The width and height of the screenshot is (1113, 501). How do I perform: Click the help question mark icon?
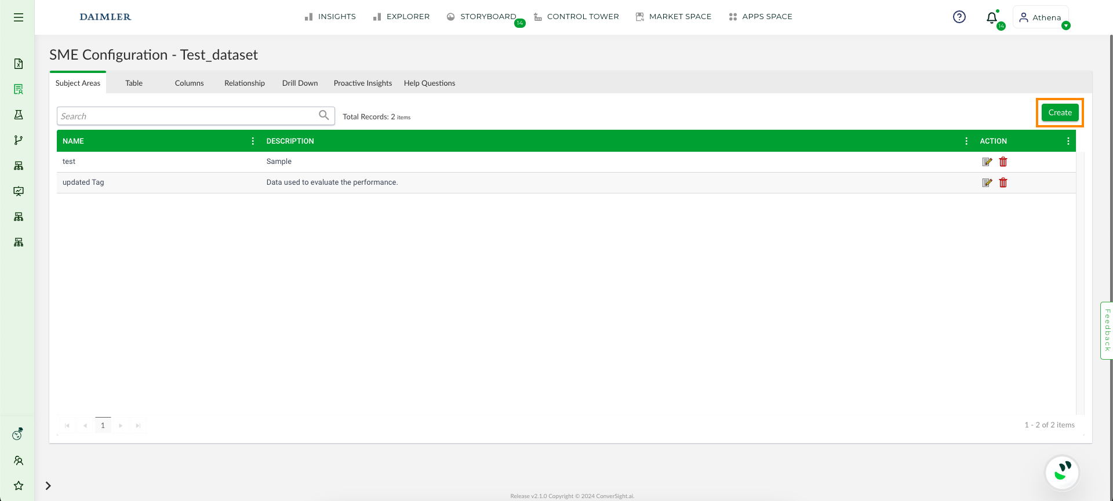[x=959, y=17]
